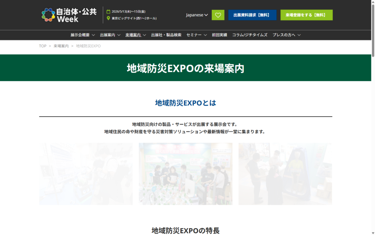Click the left exhibition photo thumbnail
The image size is (375, 235).
tap(86, 174)
